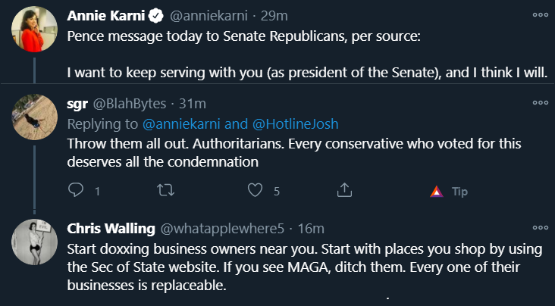Image resolution: width=555 pixels, height=306 pixels.
Task: Click the reply icon under sgr's tweet
Action: pos(75,190)
